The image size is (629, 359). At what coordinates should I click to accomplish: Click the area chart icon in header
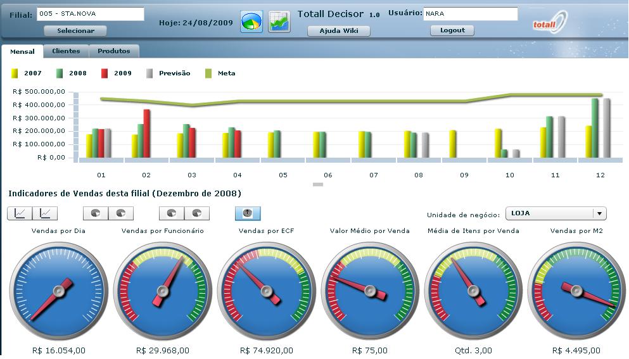coord(279,21)
